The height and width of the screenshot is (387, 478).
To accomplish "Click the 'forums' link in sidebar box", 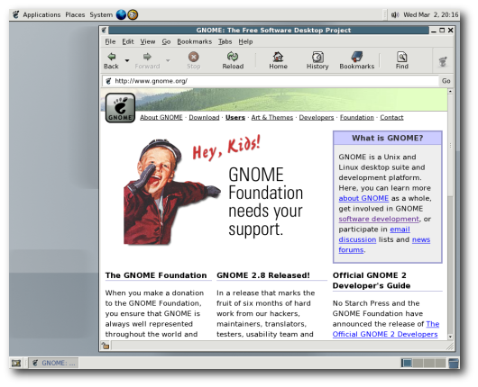I will pyautogui.click(x=351, y=250).
